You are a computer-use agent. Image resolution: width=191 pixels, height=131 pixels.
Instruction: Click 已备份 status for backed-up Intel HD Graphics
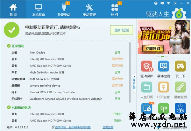pos(117,114)
